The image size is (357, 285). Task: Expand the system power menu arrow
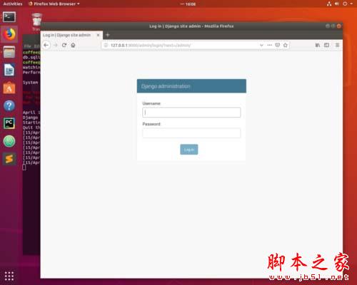pyautogui.click(x=351, y=4)
